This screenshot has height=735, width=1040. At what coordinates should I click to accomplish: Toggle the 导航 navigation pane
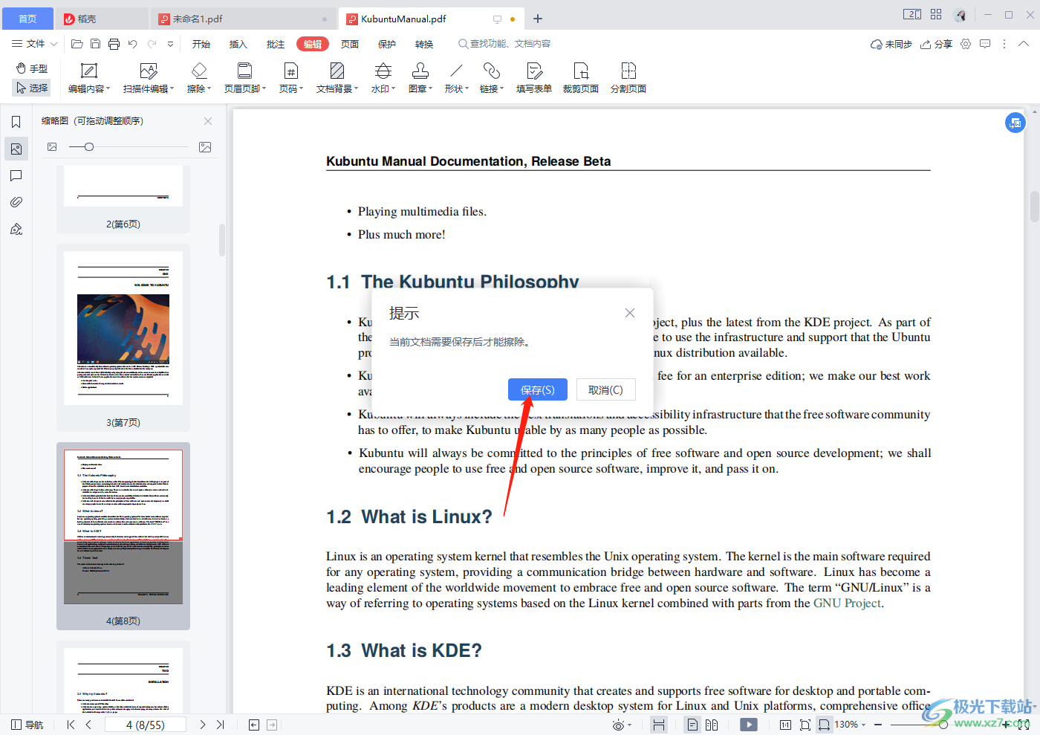click(27, 725)
